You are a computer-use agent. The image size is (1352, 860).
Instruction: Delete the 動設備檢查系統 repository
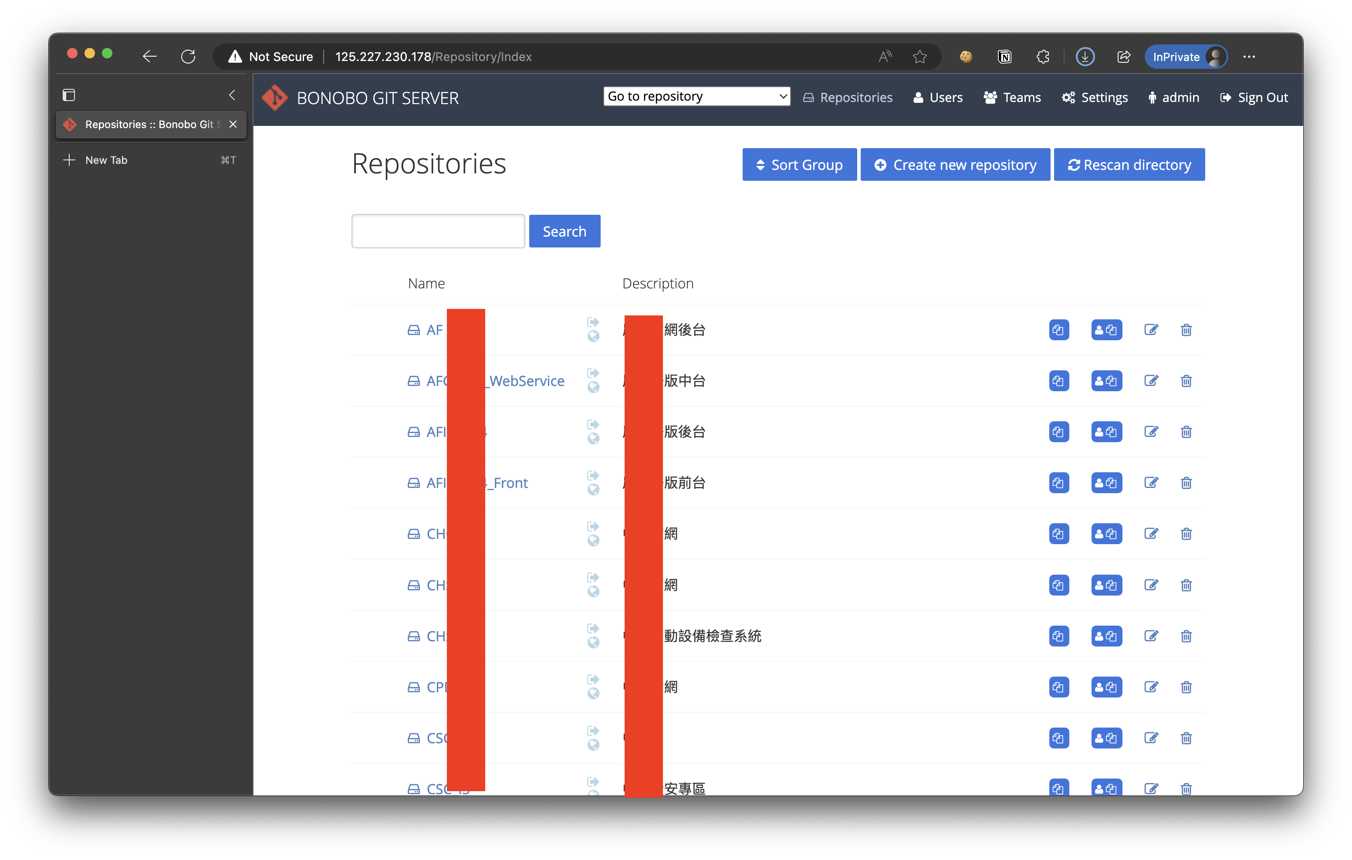(x=1186, y=637)
